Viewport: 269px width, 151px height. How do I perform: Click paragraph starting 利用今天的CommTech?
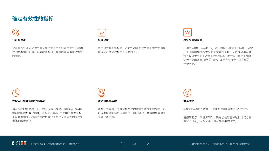point(218,56)
